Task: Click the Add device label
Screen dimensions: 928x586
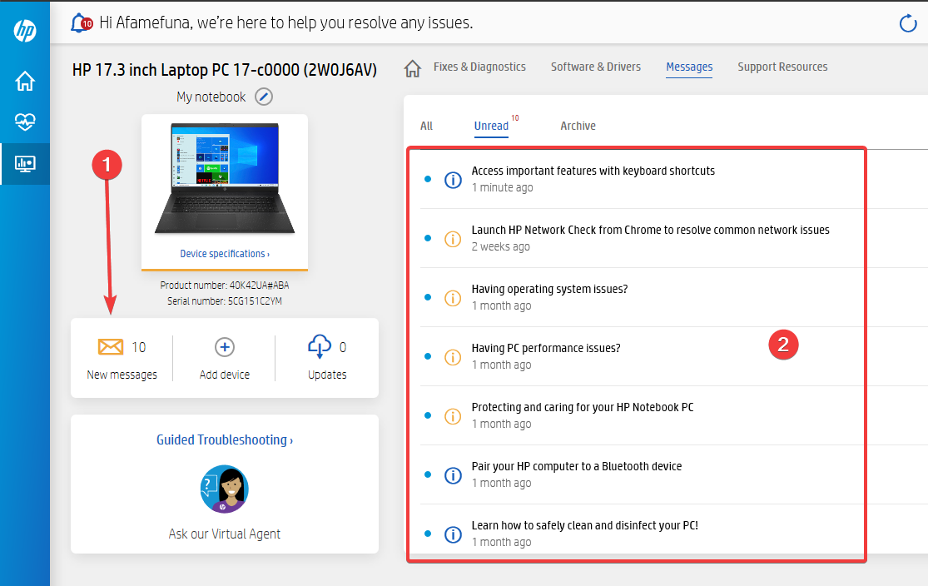Action: (225, 375)
